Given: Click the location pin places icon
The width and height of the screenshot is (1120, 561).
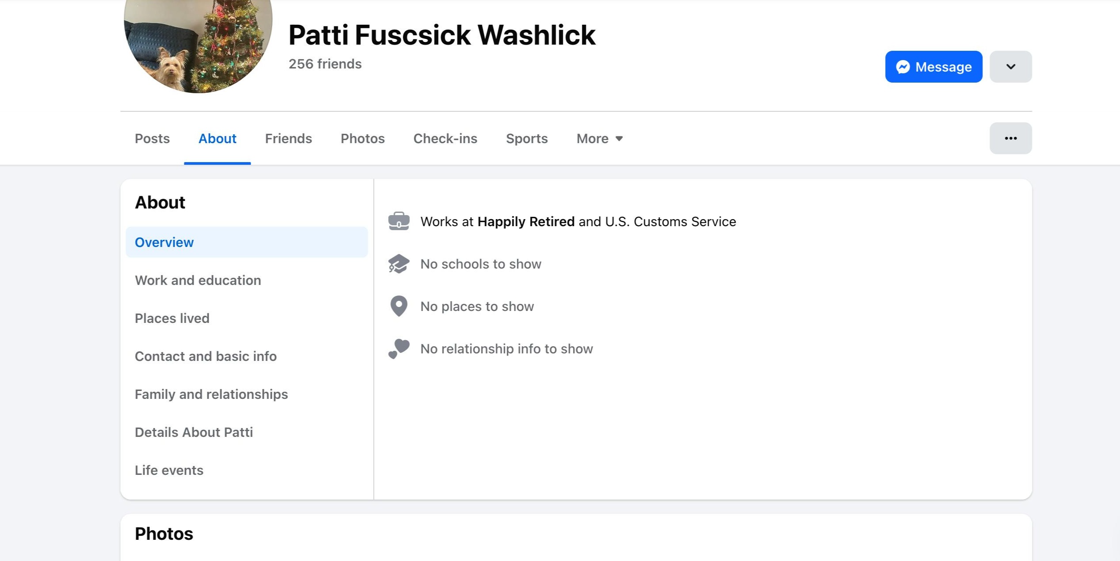Looking at the screenshot, I should (x=398, y=306).
